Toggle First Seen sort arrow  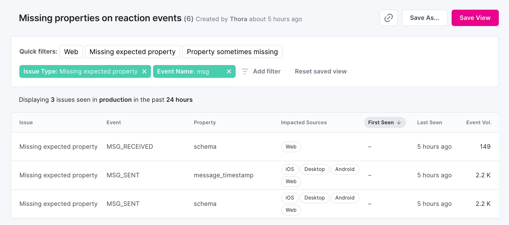coord(399,122)
